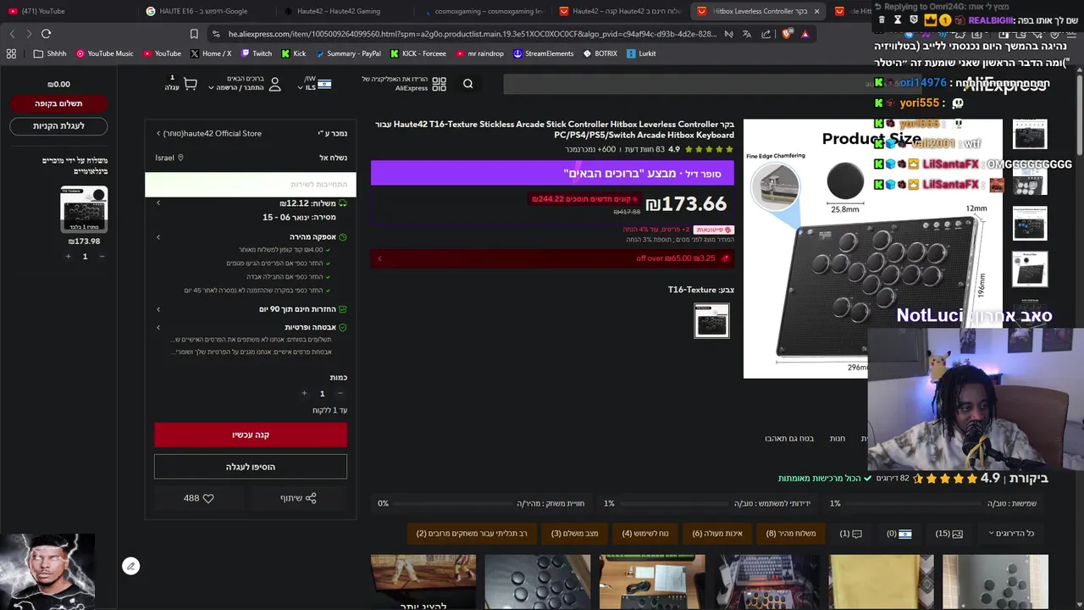Open the Lurkit bookmark

641,53
